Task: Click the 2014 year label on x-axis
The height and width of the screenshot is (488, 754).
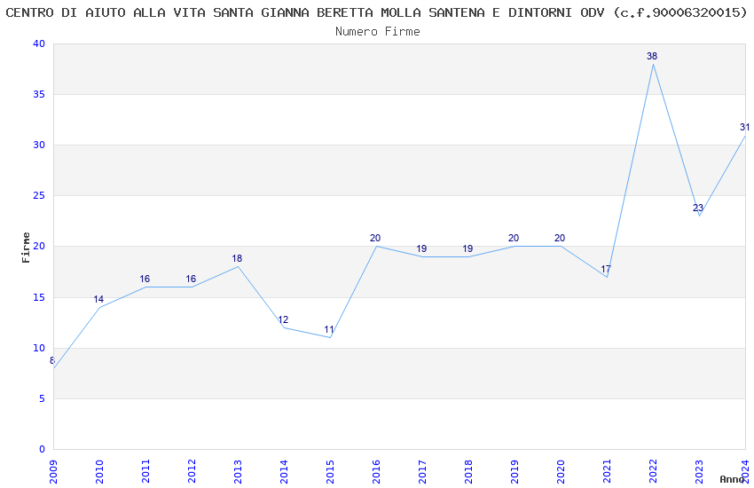Action: pos(284,472)
